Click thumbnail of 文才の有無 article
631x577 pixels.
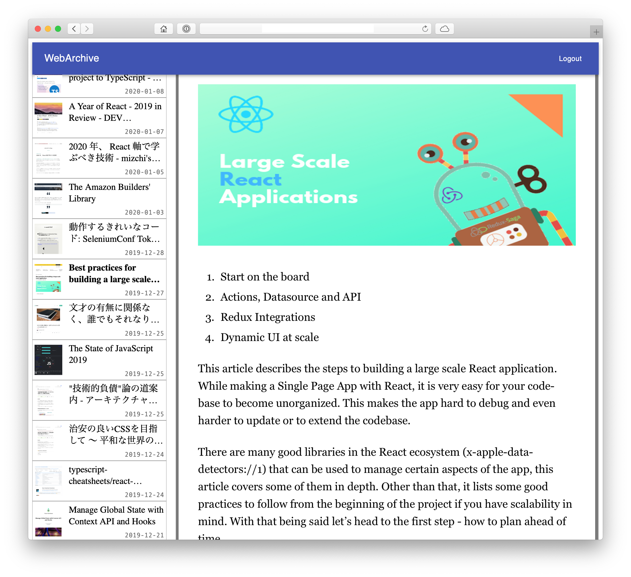(x=48, y=320)
